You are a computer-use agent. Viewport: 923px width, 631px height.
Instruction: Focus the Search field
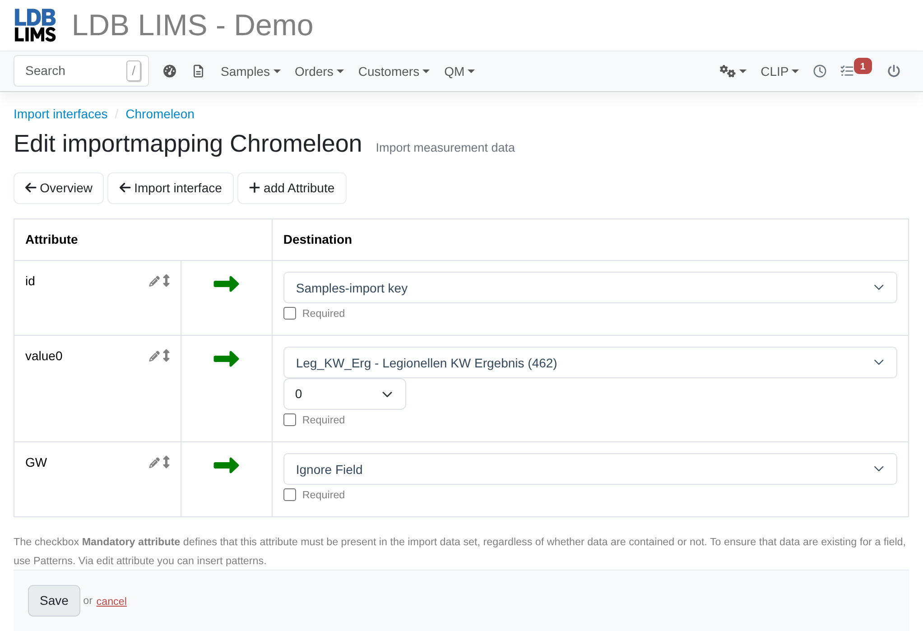pyautogui.click(x=81, y=71)
